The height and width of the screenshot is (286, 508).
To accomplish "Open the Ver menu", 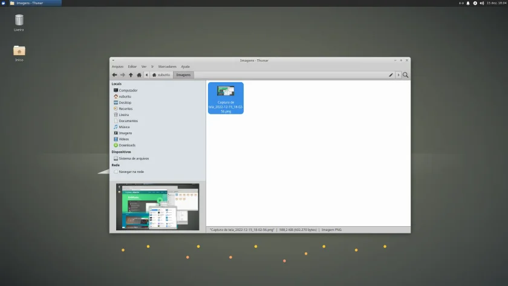I will pos(144,67).
